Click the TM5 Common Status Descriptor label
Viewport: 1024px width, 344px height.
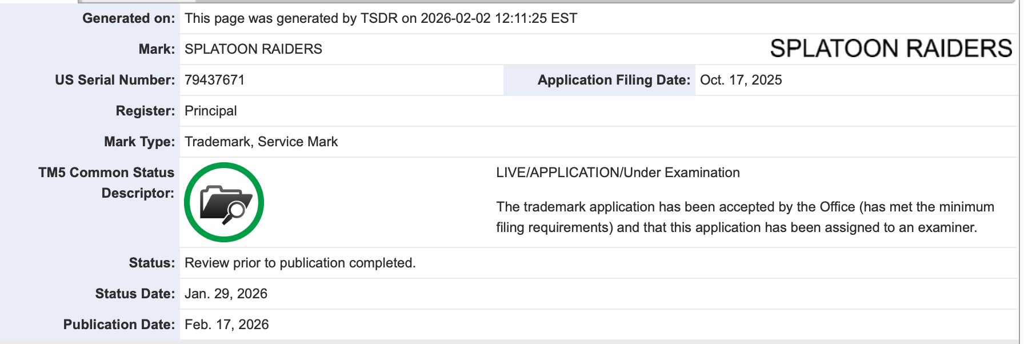coord(106,183)
